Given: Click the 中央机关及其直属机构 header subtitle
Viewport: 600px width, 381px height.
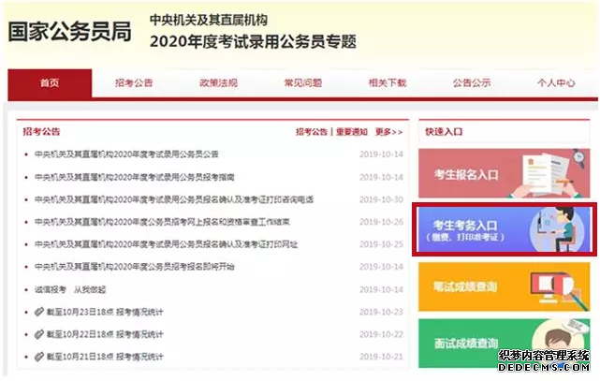Looking at the screenshot, I should coord(209,20).
